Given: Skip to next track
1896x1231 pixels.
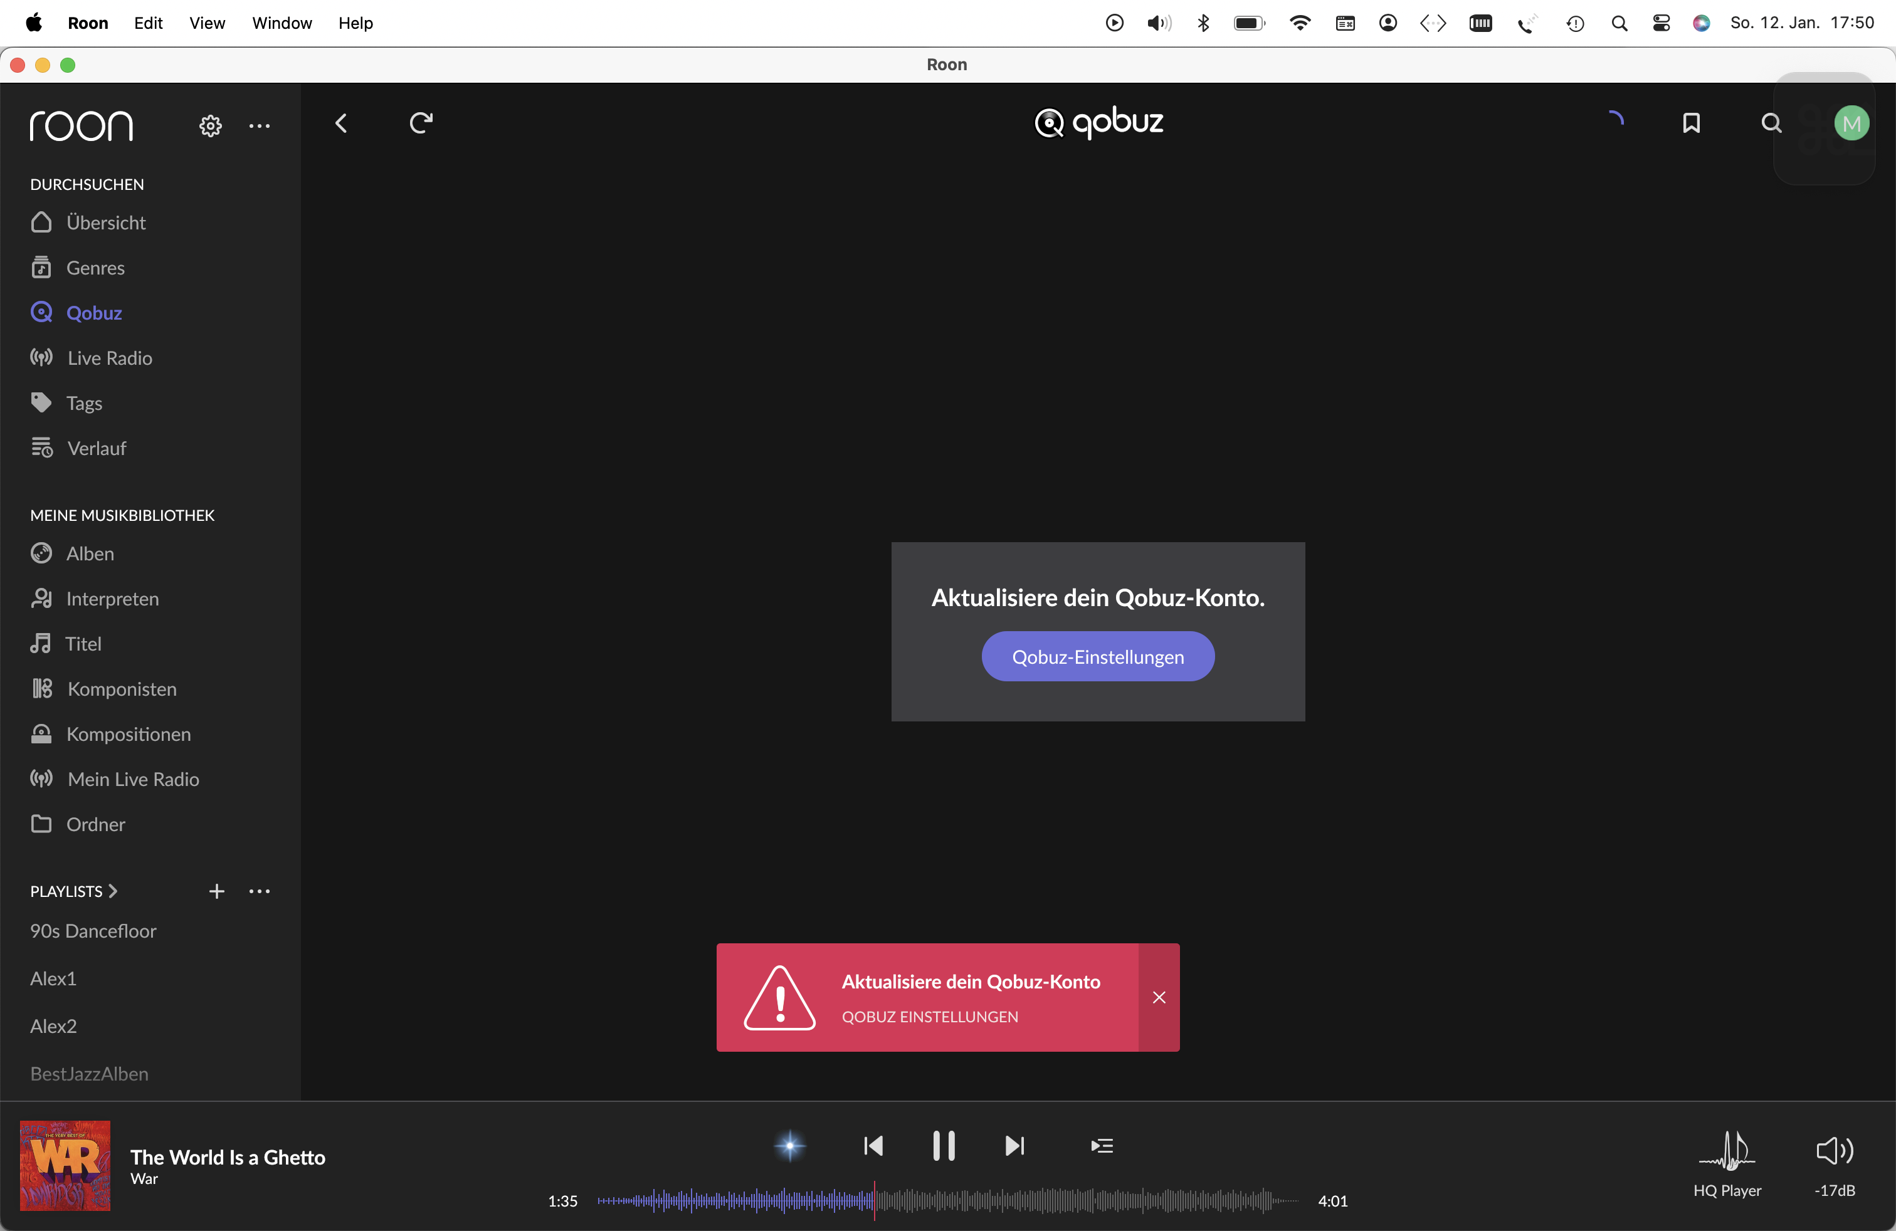Looking at the screenshot, I should tap(1015, 1146).
